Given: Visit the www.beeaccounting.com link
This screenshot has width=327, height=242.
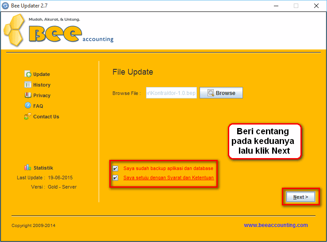Looking at the screenshot, I should 276,225.
